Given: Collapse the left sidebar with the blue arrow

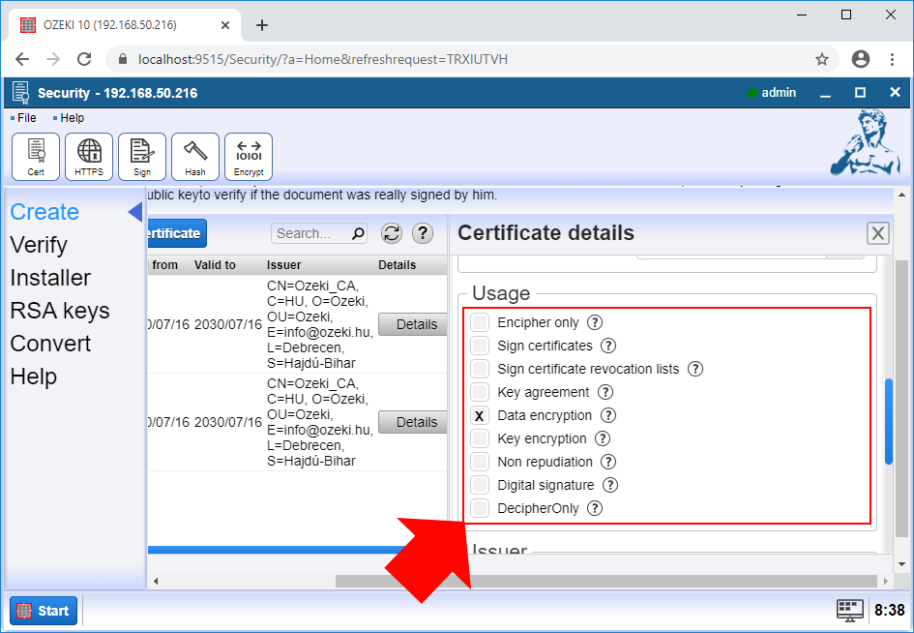Looking at the screenshot, I should (x=135, y=212).
